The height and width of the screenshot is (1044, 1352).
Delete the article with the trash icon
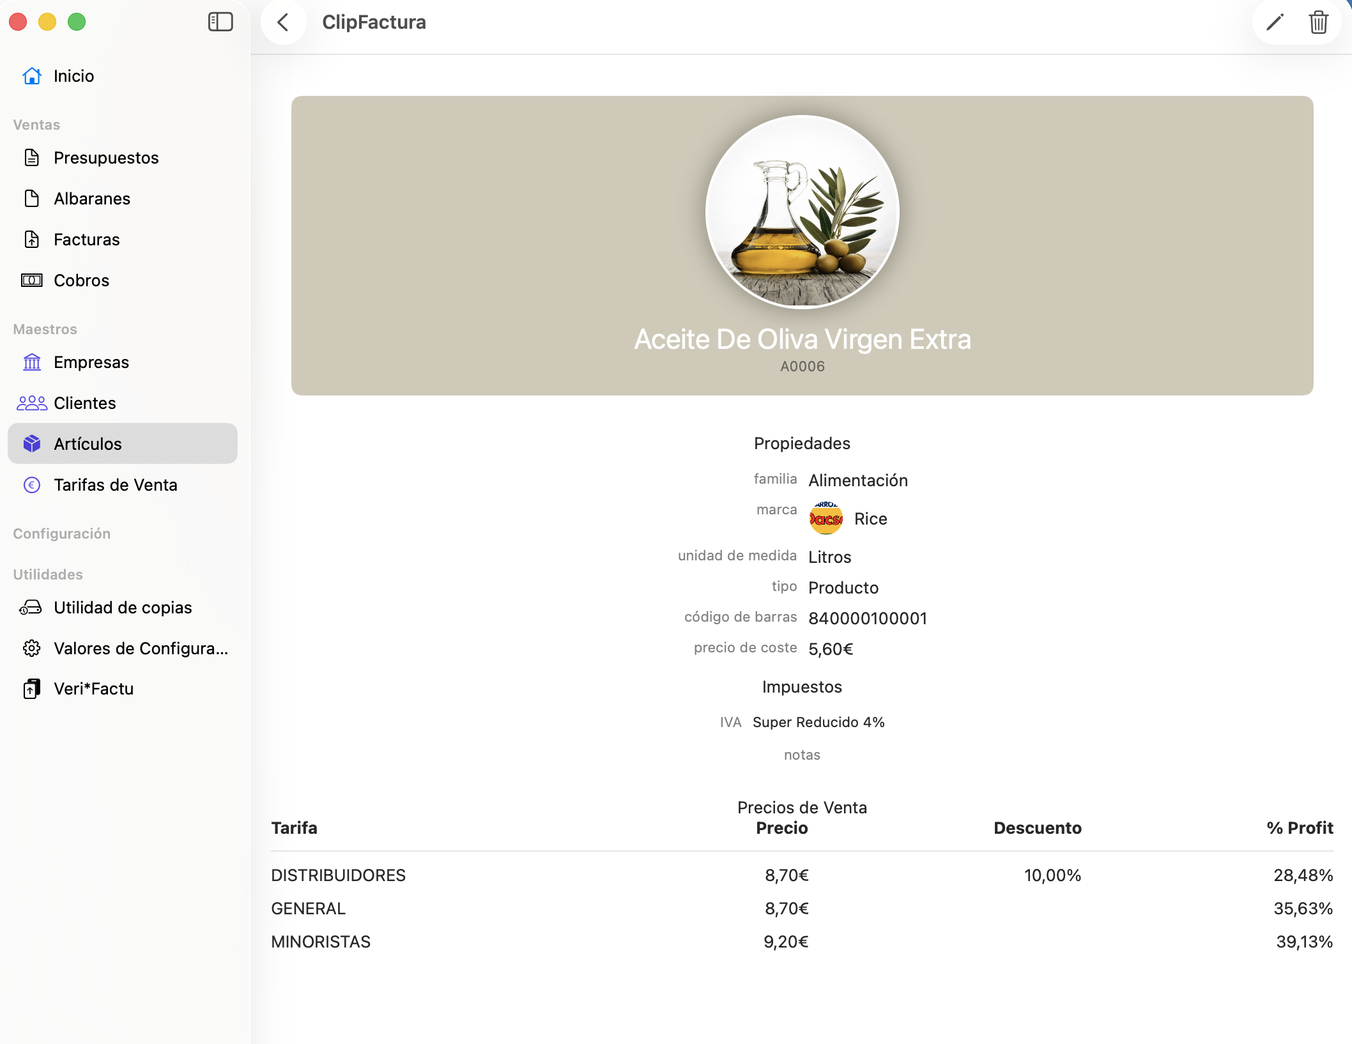1319,22
